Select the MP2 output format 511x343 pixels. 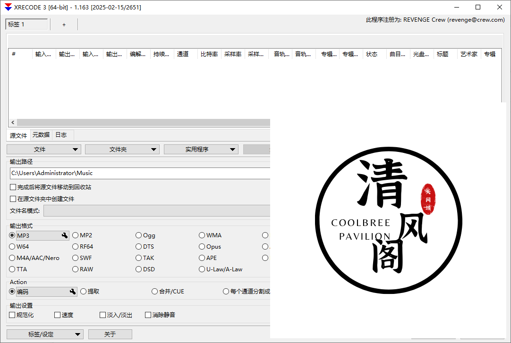click(75, 235)
